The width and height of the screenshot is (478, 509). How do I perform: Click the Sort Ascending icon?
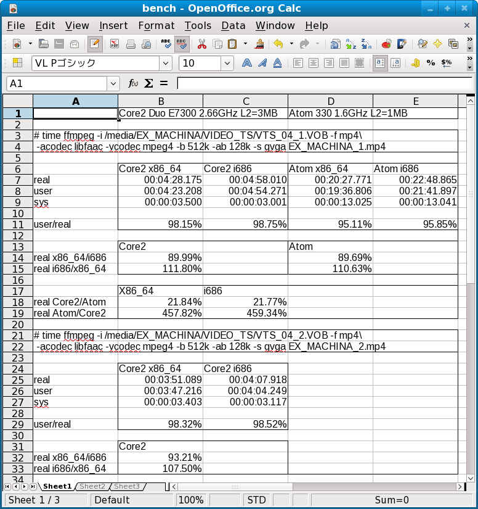pyautogui.click(x=351, y=44)
